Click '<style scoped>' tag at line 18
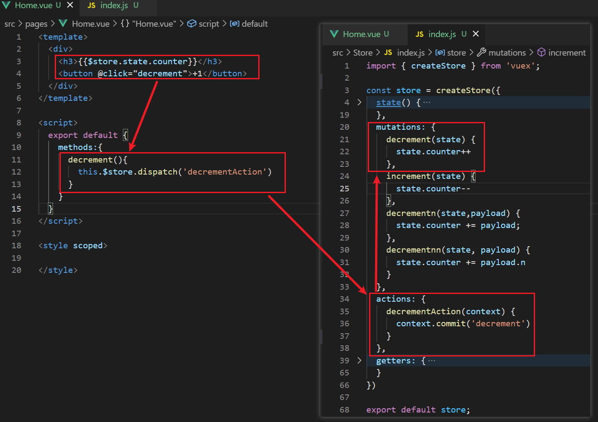The image size is (598, 422). 72,246
